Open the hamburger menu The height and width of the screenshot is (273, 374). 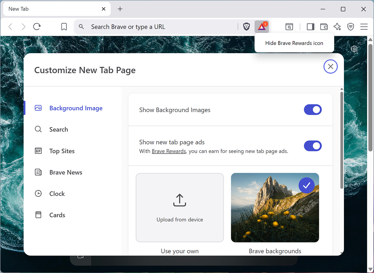pos(364,26)
